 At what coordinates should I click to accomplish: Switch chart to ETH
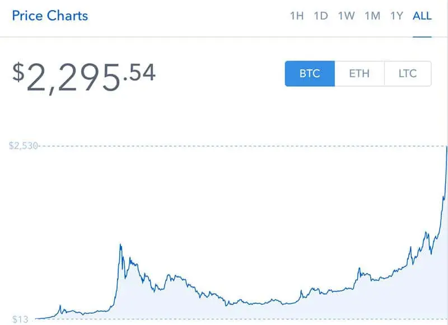(x=360, y=74)
